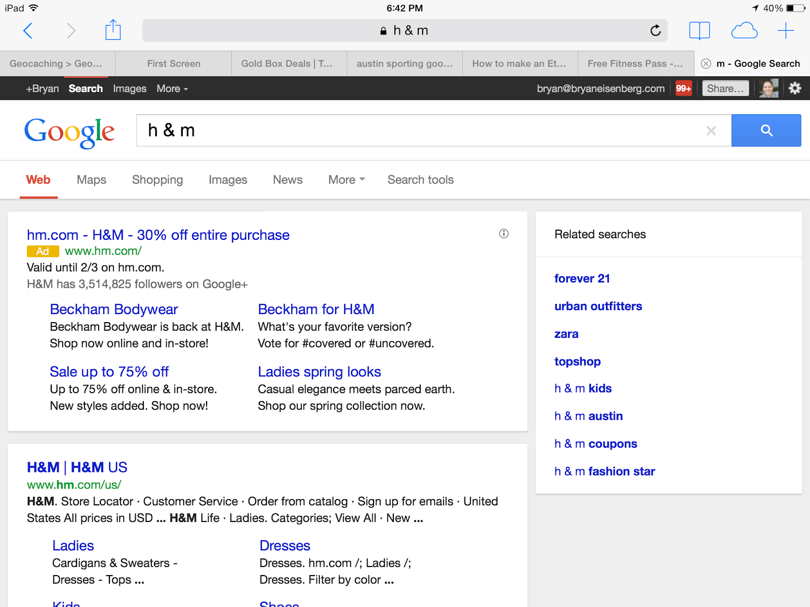
Task: Click the H&M Google+ followers line
Action: coord(137,284)
